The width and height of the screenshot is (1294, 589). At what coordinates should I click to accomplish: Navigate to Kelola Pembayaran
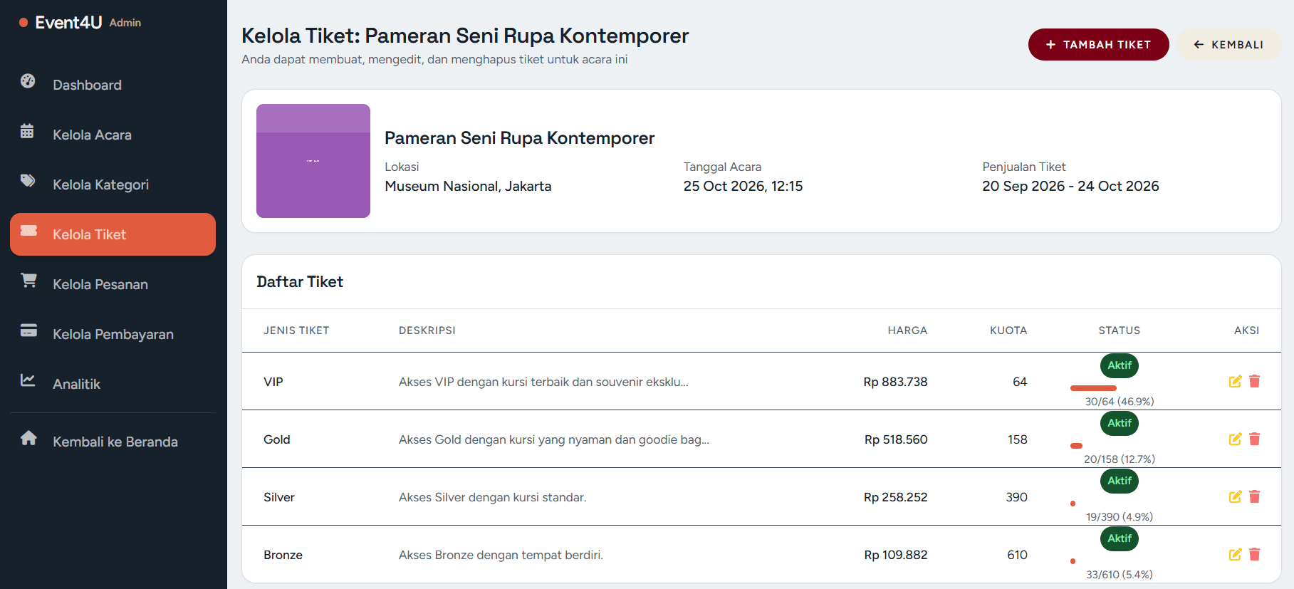(113, 334)
